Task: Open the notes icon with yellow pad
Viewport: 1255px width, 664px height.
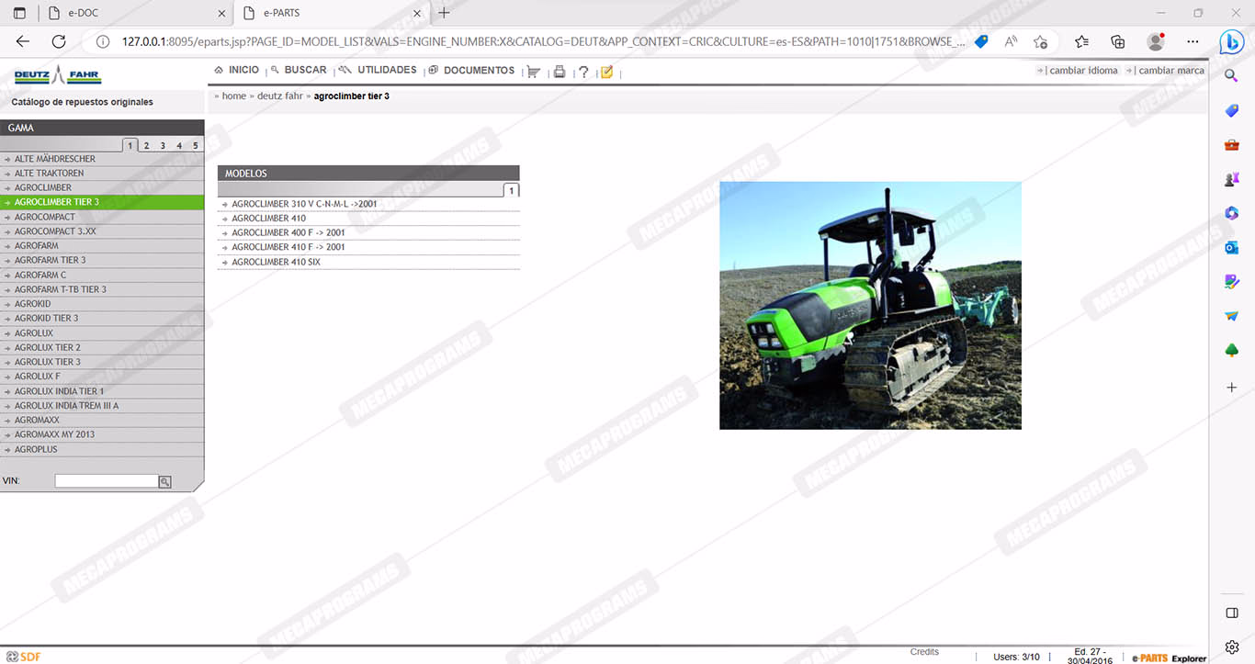Action: coord(606,72)
